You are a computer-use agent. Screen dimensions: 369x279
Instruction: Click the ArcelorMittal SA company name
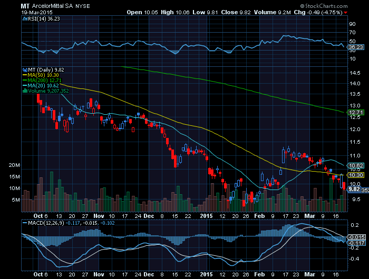click(53, 6)
